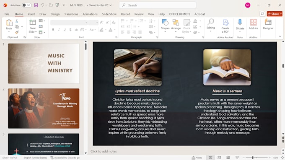Open the Comments pane icon
The image size is (285, 160).
262,14
